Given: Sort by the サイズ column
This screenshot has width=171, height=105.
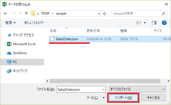Looking at the screenshot, I should tap(158, 31).
